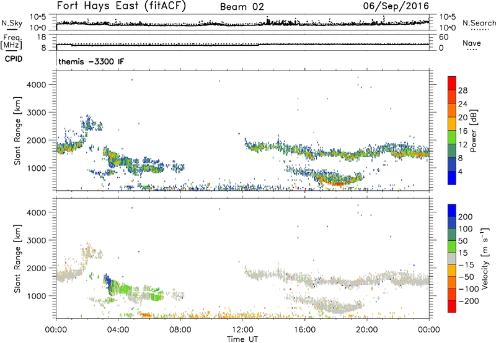This screenshot has width=496, height=343.
Task: Click 'Slant Range [km]' label of power panel
Action: (17, 131)
